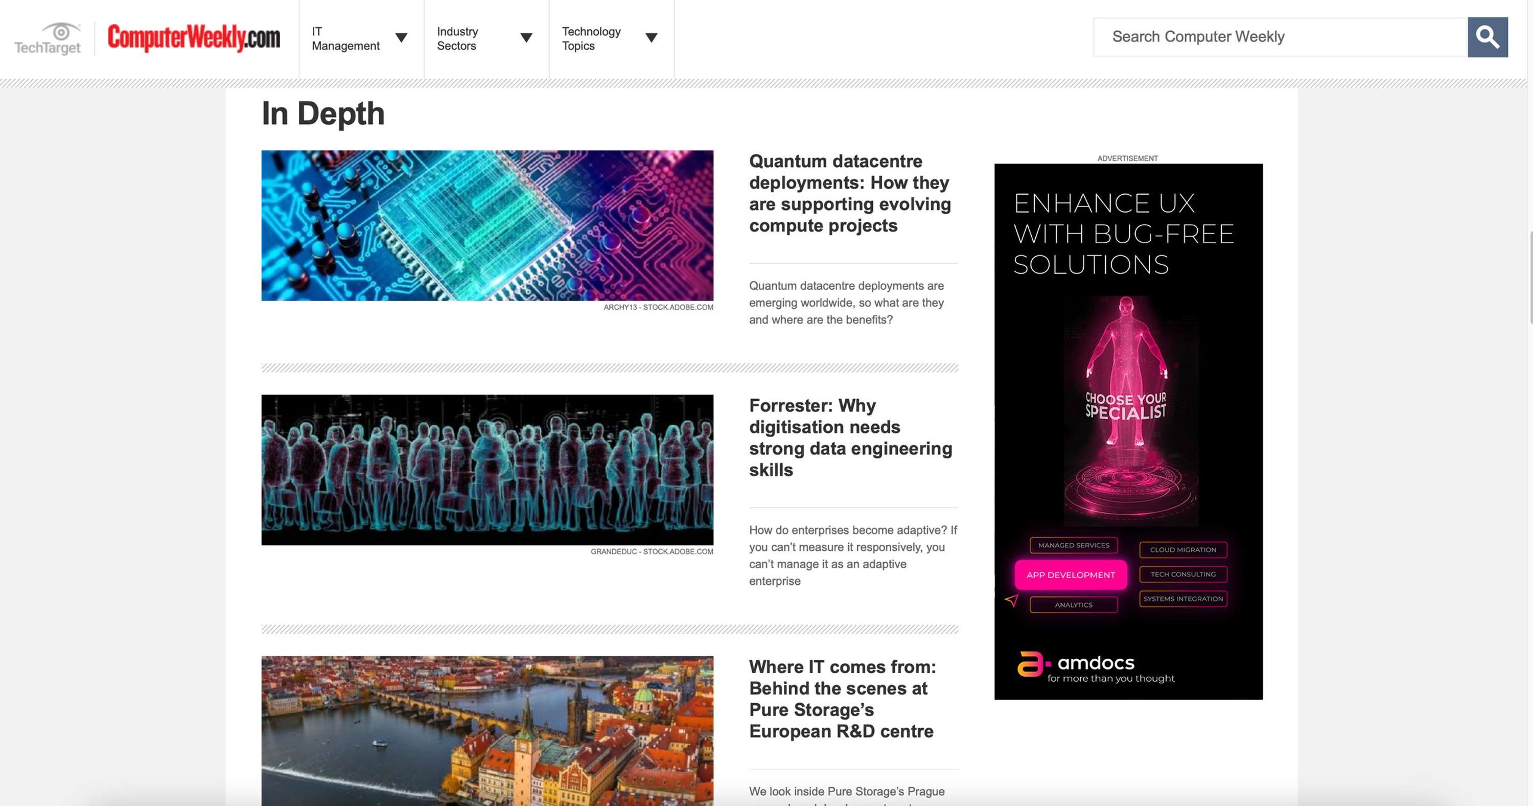Go to ComputerWeekly.com home logo
This screenshot has height=806, width=1533.
point(193,38)
